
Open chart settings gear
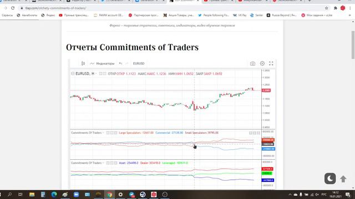click(262, 64)
